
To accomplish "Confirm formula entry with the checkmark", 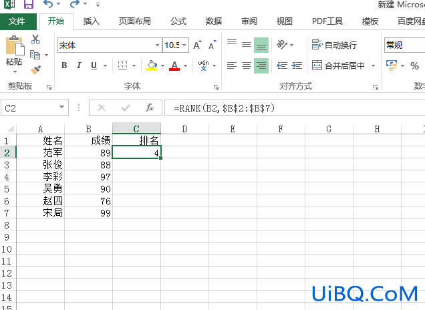I will 126,108.
